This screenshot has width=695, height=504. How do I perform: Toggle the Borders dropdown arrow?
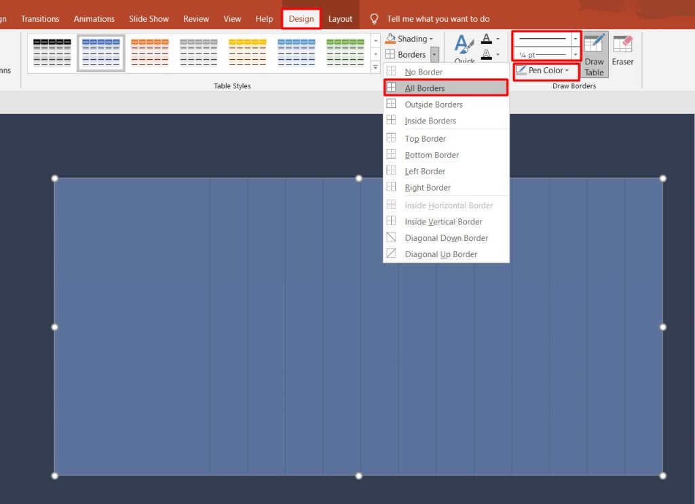[x=435, y=54]
